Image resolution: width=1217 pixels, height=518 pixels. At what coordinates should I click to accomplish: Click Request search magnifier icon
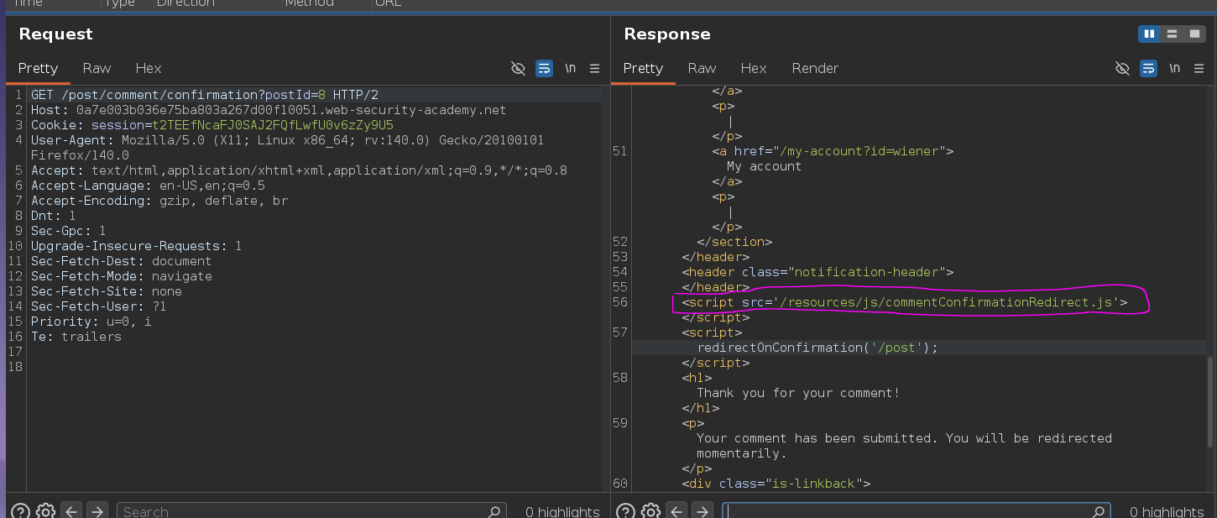pos(494,511)
